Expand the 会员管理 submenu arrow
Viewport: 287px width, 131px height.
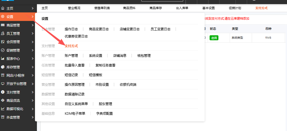(33, 42)
